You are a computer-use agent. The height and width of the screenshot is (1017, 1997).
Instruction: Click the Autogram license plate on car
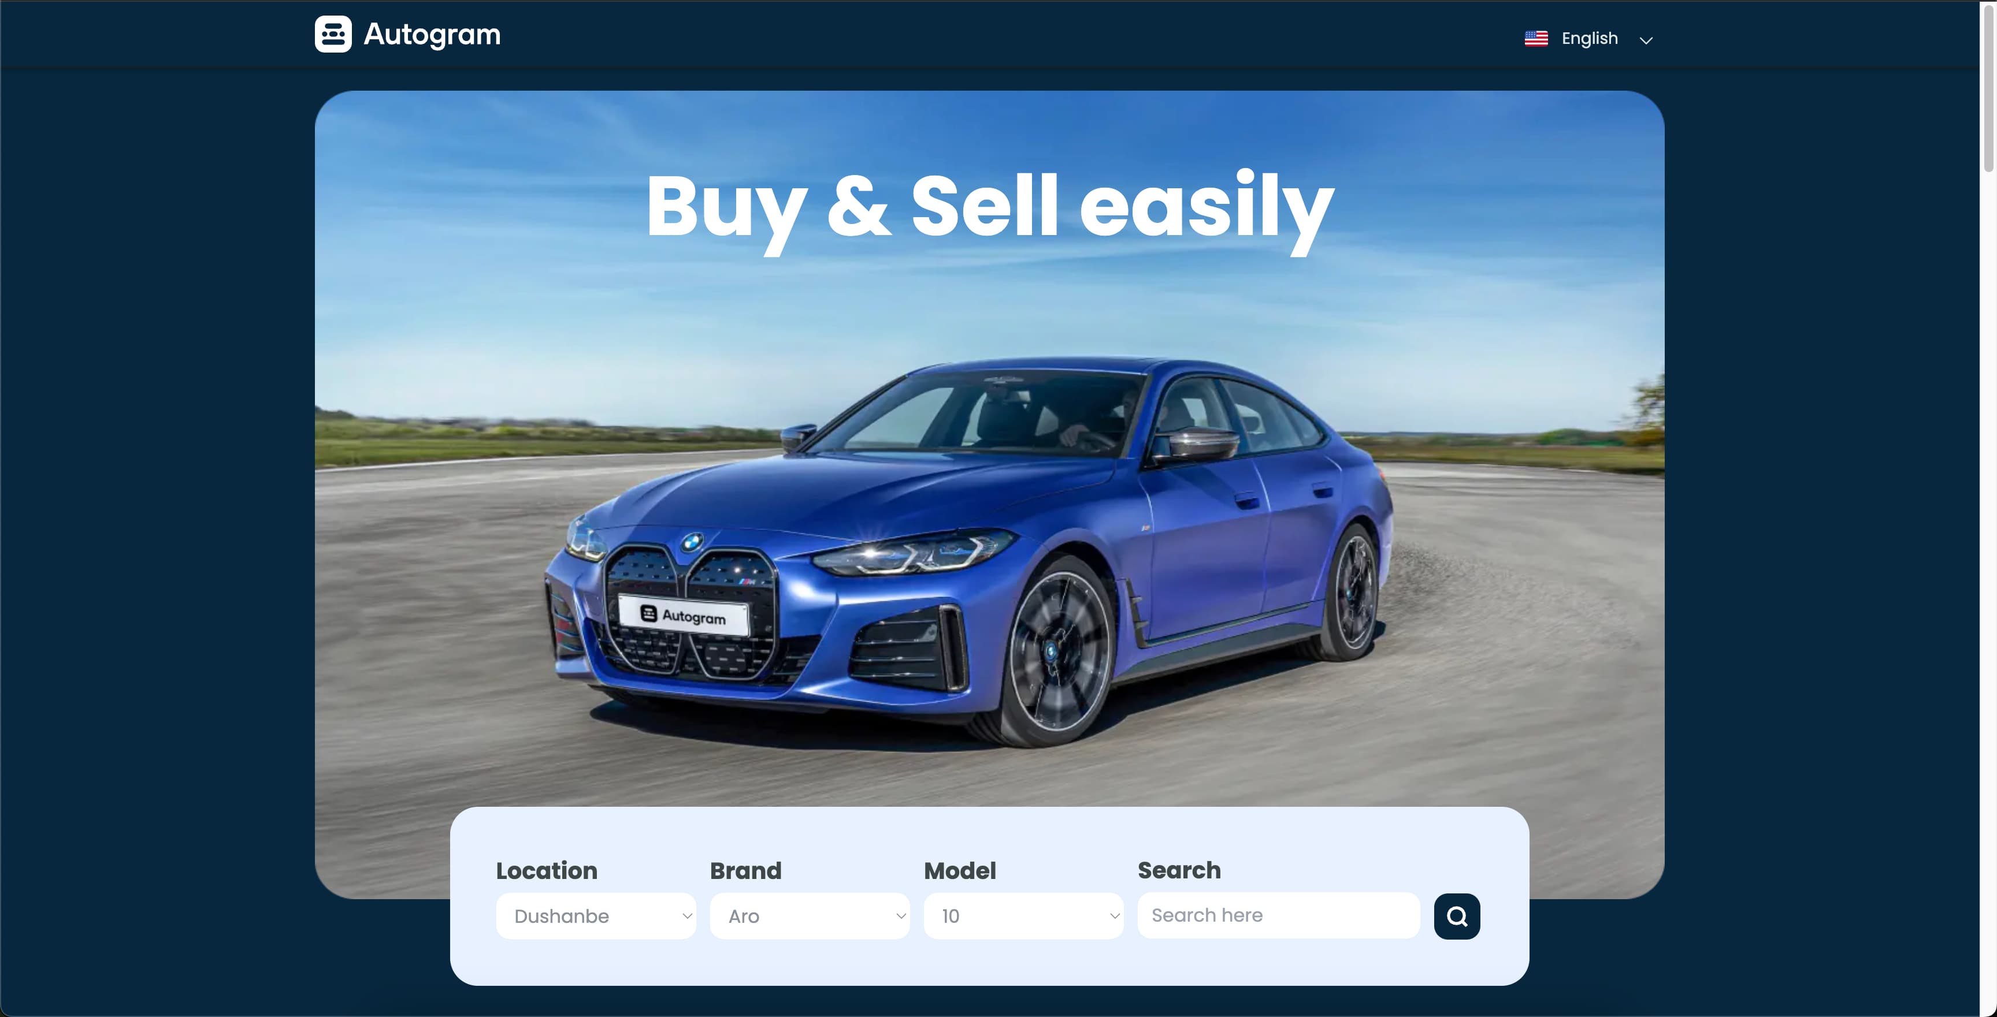[x=684, y=616]
